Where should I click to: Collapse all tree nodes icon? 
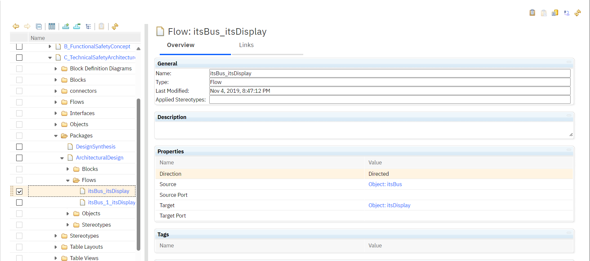[39, 26]
